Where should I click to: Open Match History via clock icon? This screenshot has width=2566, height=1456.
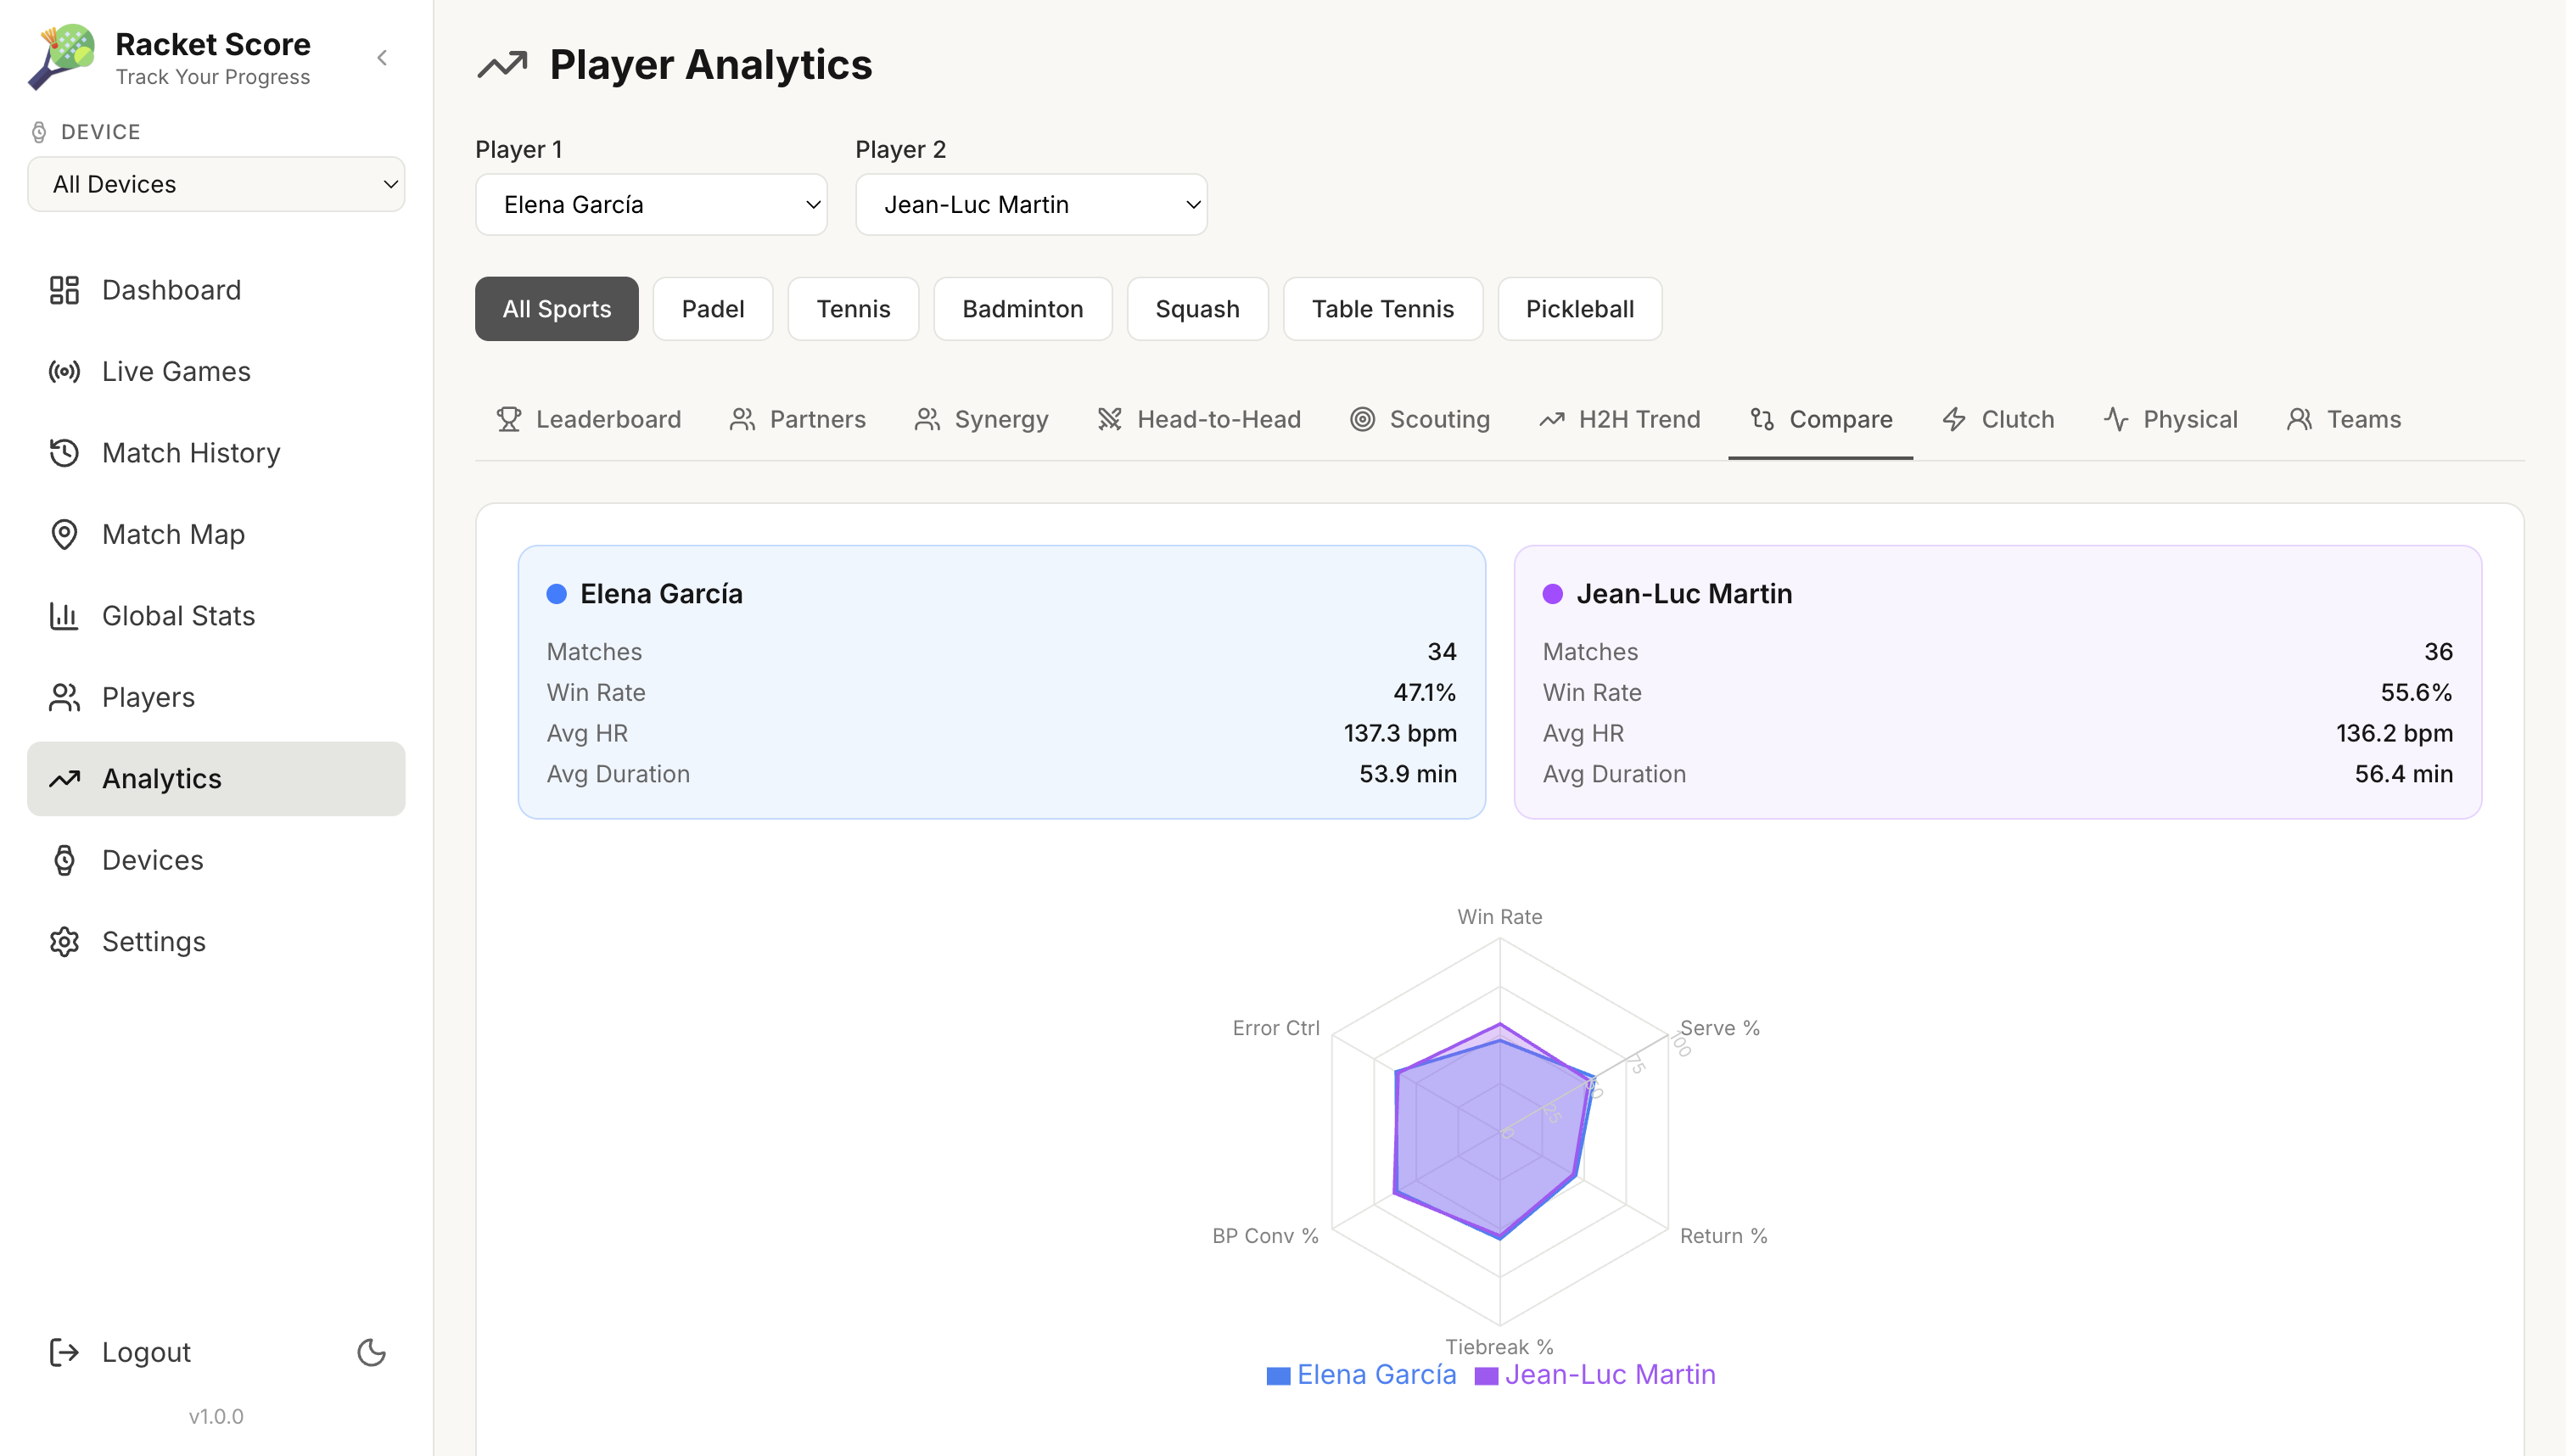(x=64, y=453)
